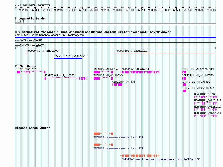Click the Cytogenetic Bands track title
Screen dimensions: 223x167
tap(30, 18)
